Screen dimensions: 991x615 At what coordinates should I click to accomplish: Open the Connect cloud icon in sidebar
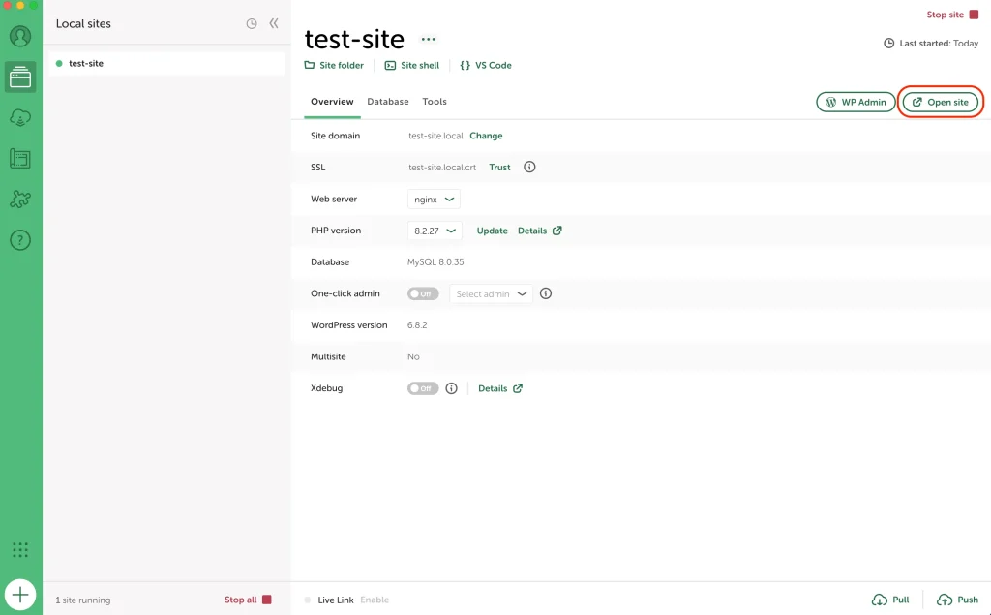(x=20, y=118)
